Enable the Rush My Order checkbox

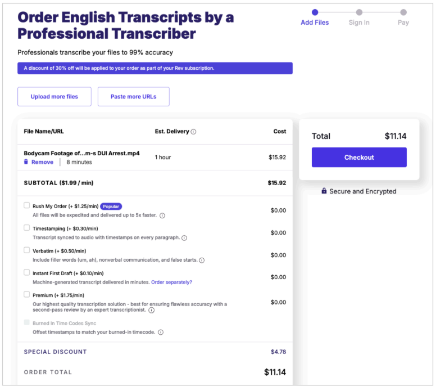[x=27, y=205]
